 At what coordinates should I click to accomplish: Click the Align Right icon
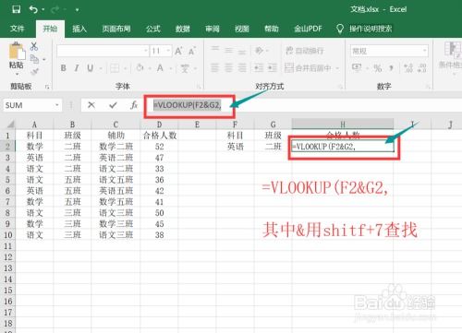pyautogui.click(x=242, y=67)
